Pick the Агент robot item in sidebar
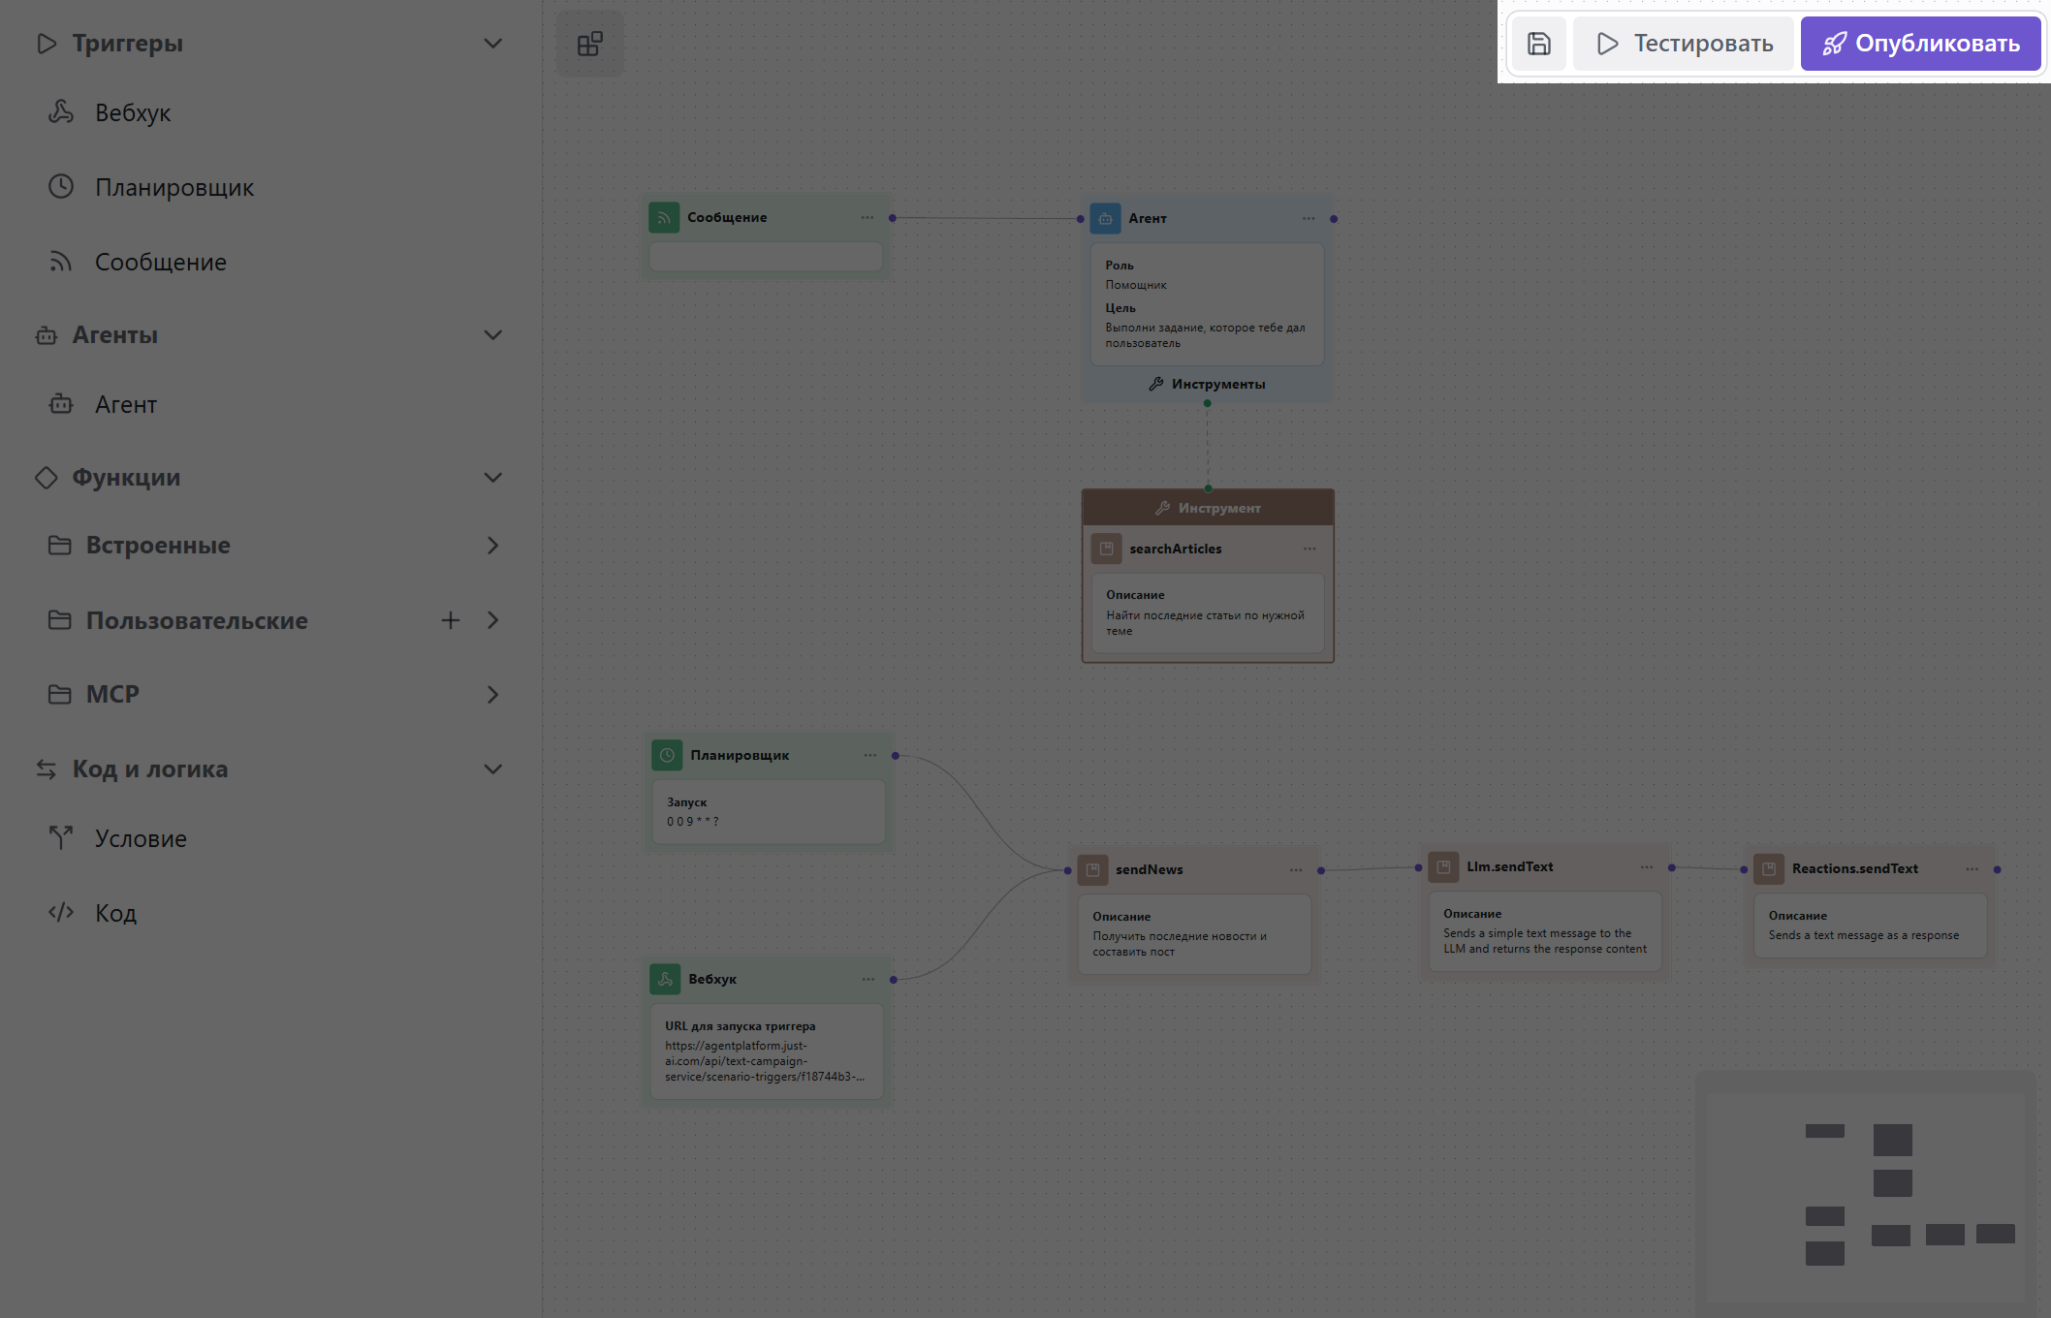2051x1318 pixels. click(x=125, y=404)
